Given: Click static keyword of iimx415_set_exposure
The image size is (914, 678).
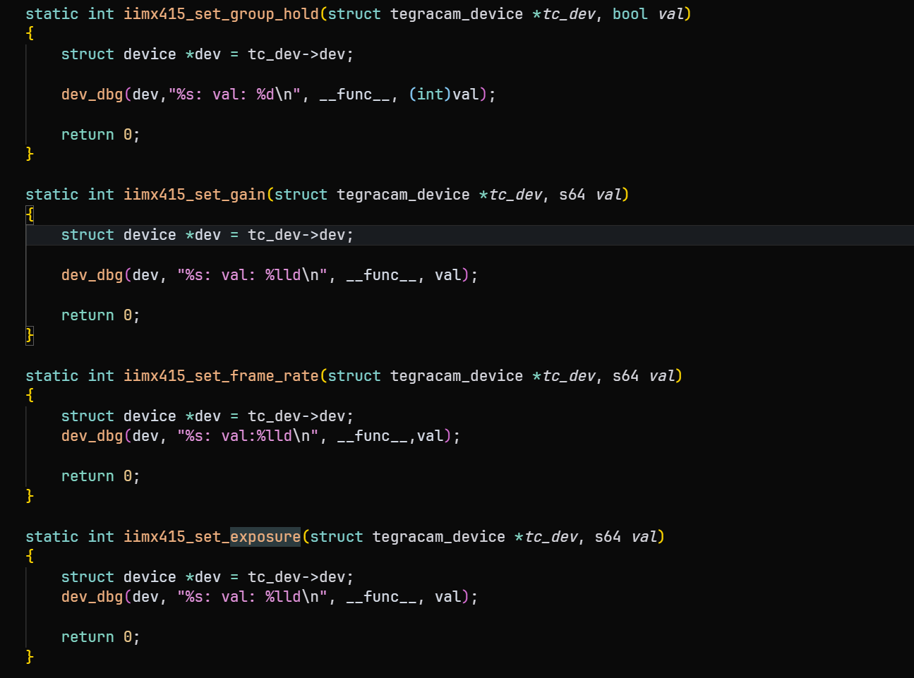Looking at the screenshot, I should pos(52,537).
